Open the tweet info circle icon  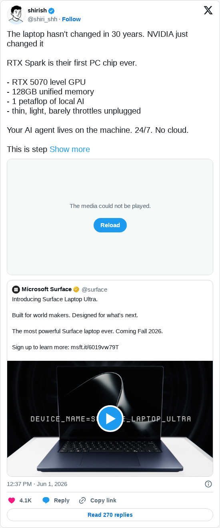click(208, 484)
